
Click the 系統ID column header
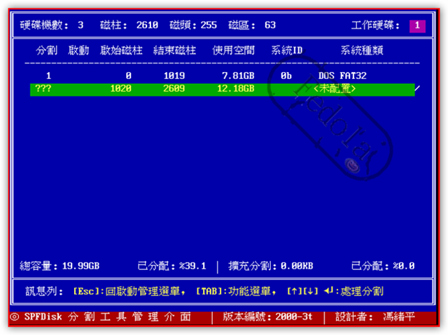tap(286, 51)
